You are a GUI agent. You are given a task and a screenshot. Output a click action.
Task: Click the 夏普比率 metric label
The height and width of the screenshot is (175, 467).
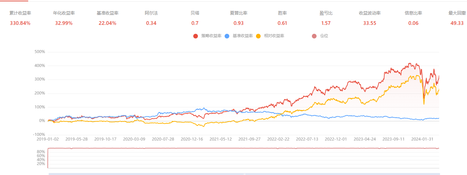coord(238,13)
